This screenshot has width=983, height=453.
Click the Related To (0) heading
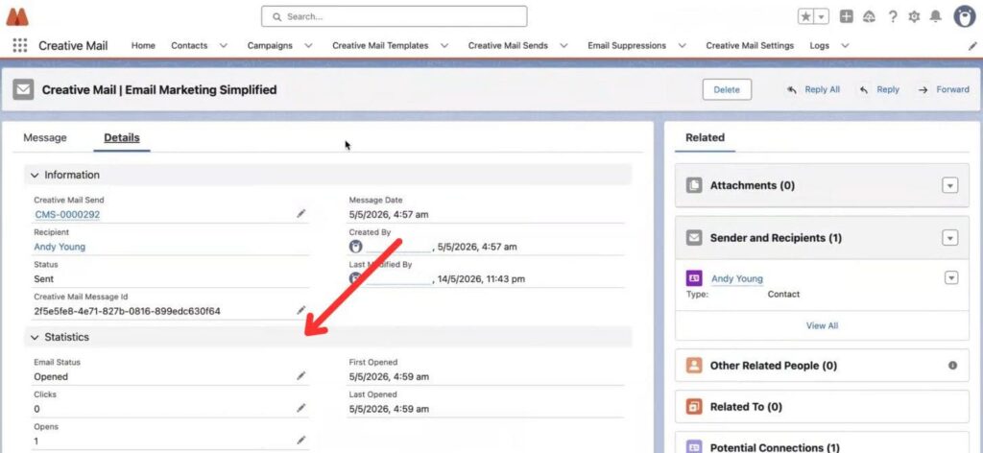pos(746,407)
